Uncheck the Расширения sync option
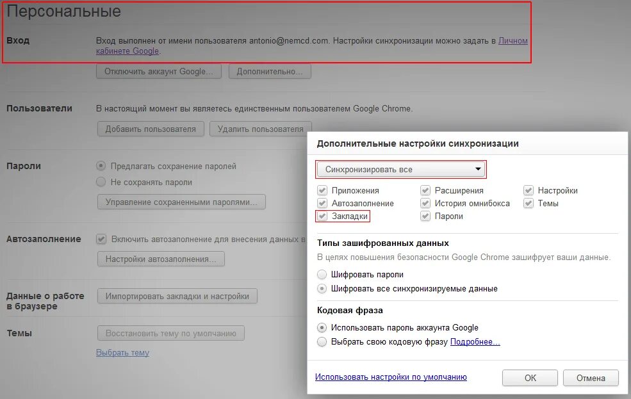 (x=425, y=190)
